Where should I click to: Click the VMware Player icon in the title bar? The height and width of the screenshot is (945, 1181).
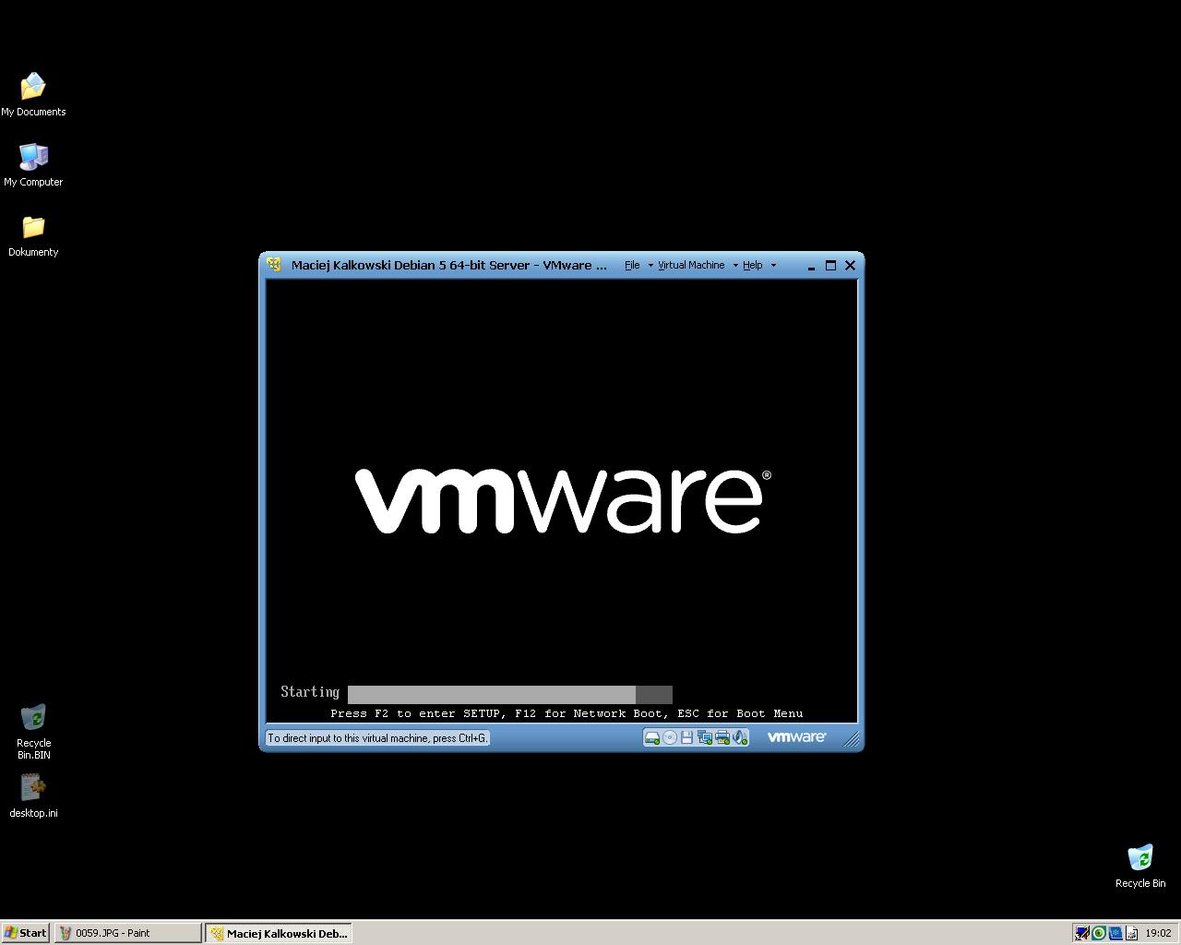tap(274, 265)
